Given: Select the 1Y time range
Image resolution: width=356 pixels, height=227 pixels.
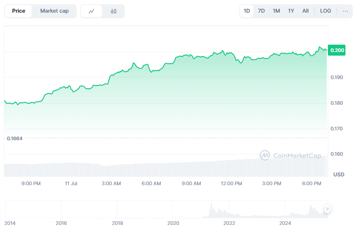Looking at the screenshot, I should click(x=291, y=11).
